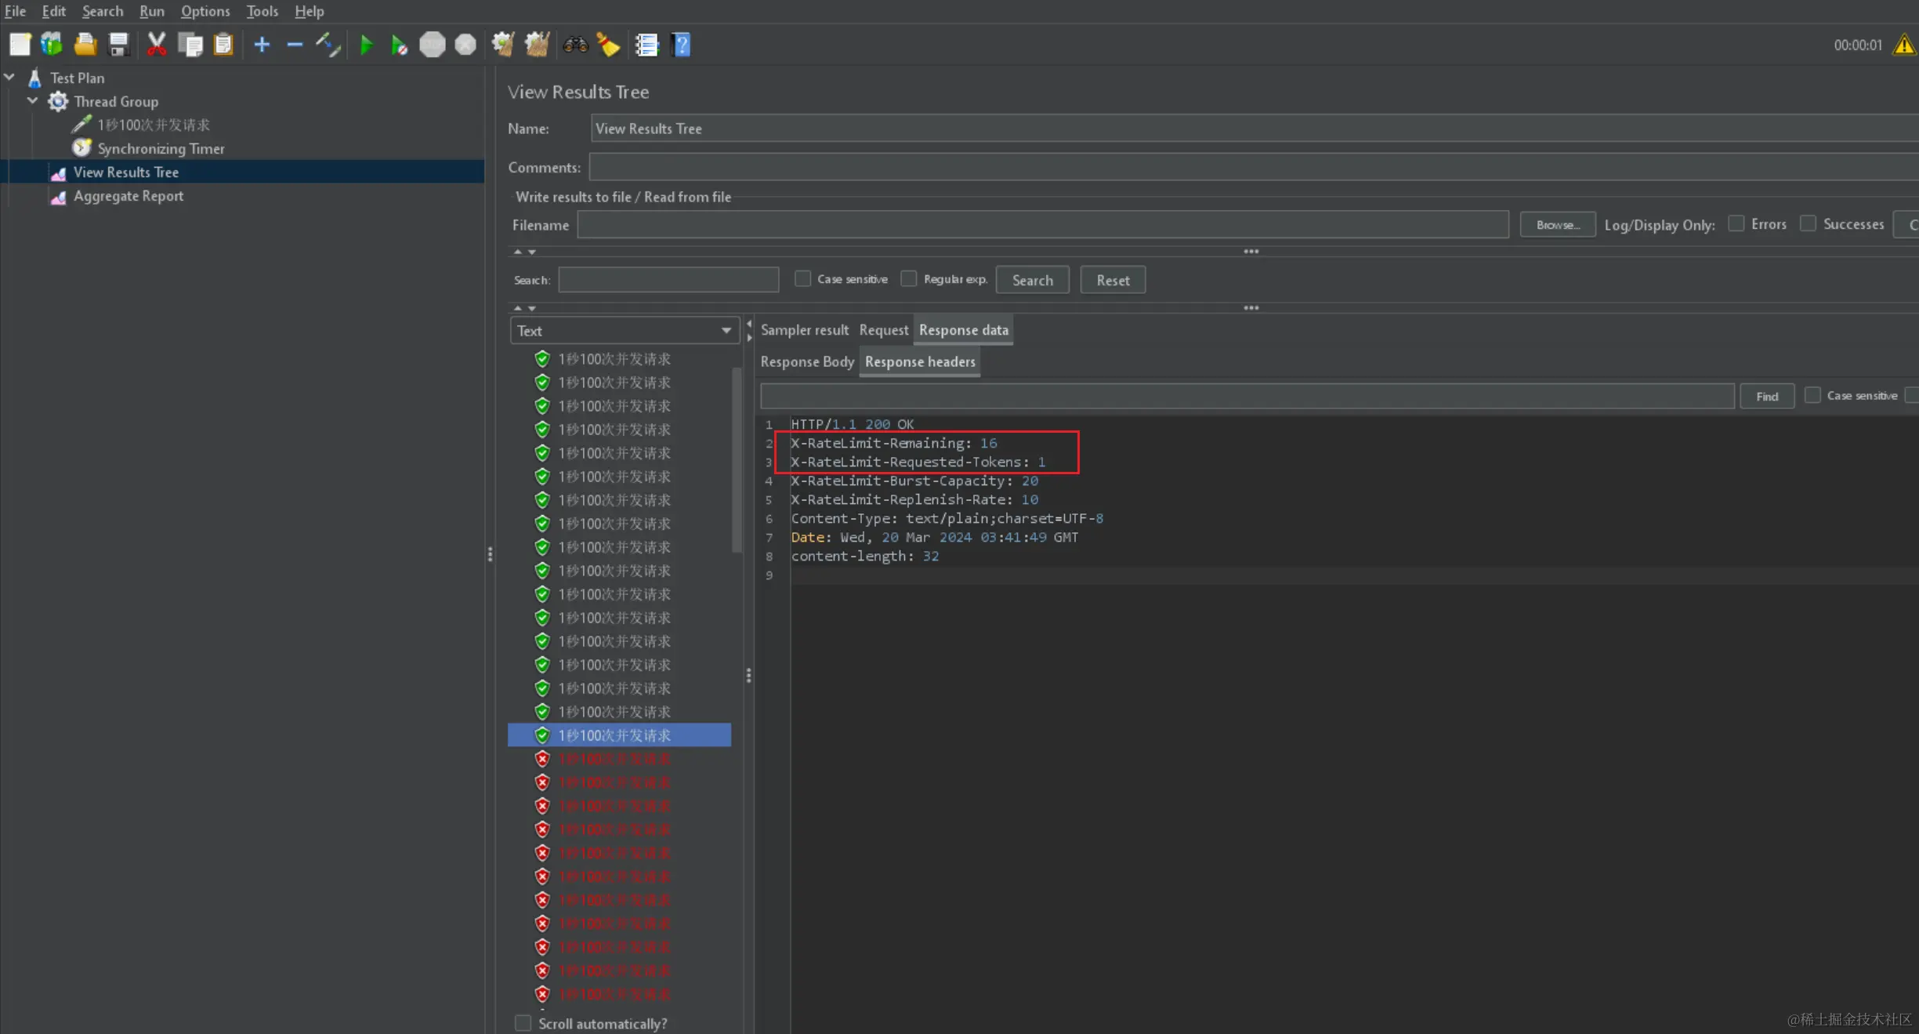
Task: Click the yellow warning triangle indicator
Action: click(1904, 45)
